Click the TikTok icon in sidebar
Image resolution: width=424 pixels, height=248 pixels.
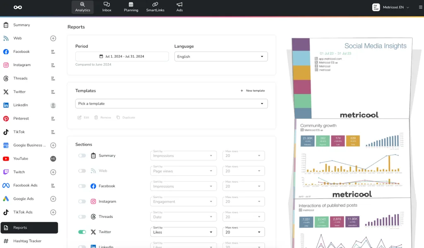(x=6, y=132)
